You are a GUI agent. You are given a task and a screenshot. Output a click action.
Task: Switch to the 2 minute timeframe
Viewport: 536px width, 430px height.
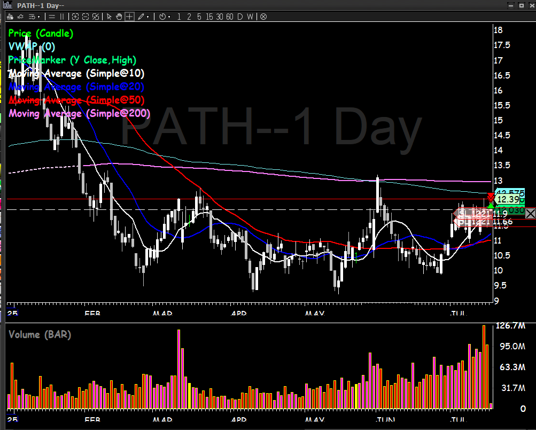pyautogui.click(x=189, y=17)
